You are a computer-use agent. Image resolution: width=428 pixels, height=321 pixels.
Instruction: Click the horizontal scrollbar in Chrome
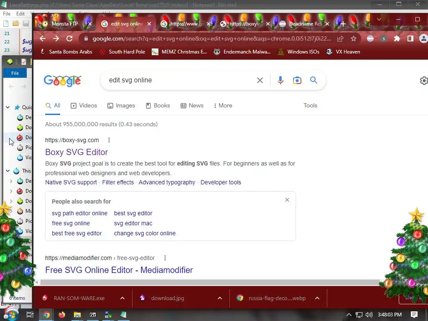pyautogui.click(x=210, y=282)
